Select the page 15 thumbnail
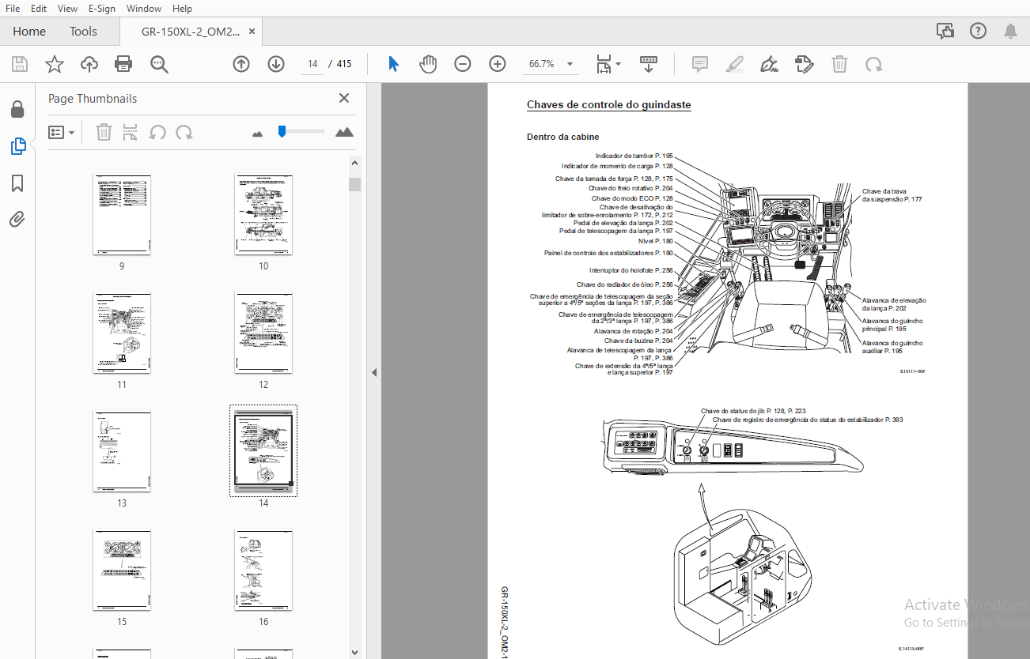 122,571
